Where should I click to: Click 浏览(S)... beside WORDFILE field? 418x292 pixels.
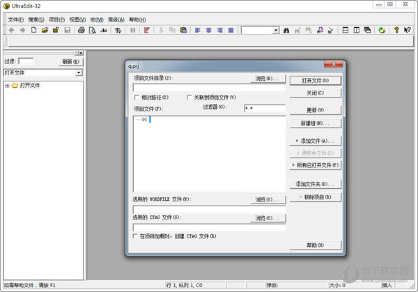click(x=268, y=199)
